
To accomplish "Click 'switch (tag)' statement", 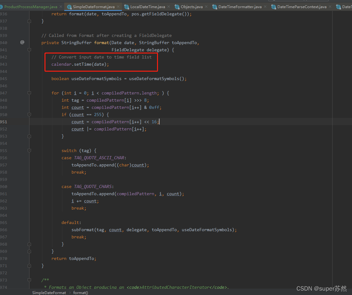I will (76, 150).
